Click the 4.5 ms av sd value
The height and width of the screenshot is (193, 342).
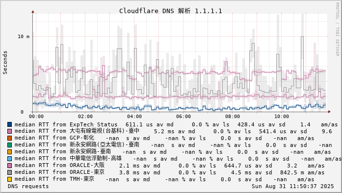[x=252, y=173]
